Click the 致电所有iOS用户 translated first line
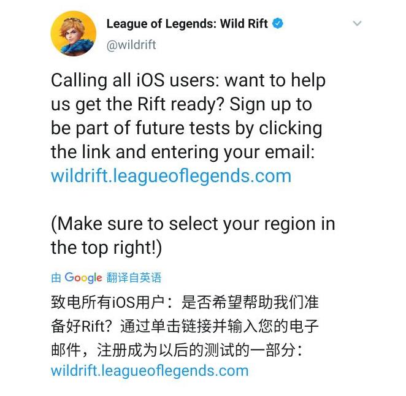The width and height of the screenshot is (406, 396). [x=185, y=302]
